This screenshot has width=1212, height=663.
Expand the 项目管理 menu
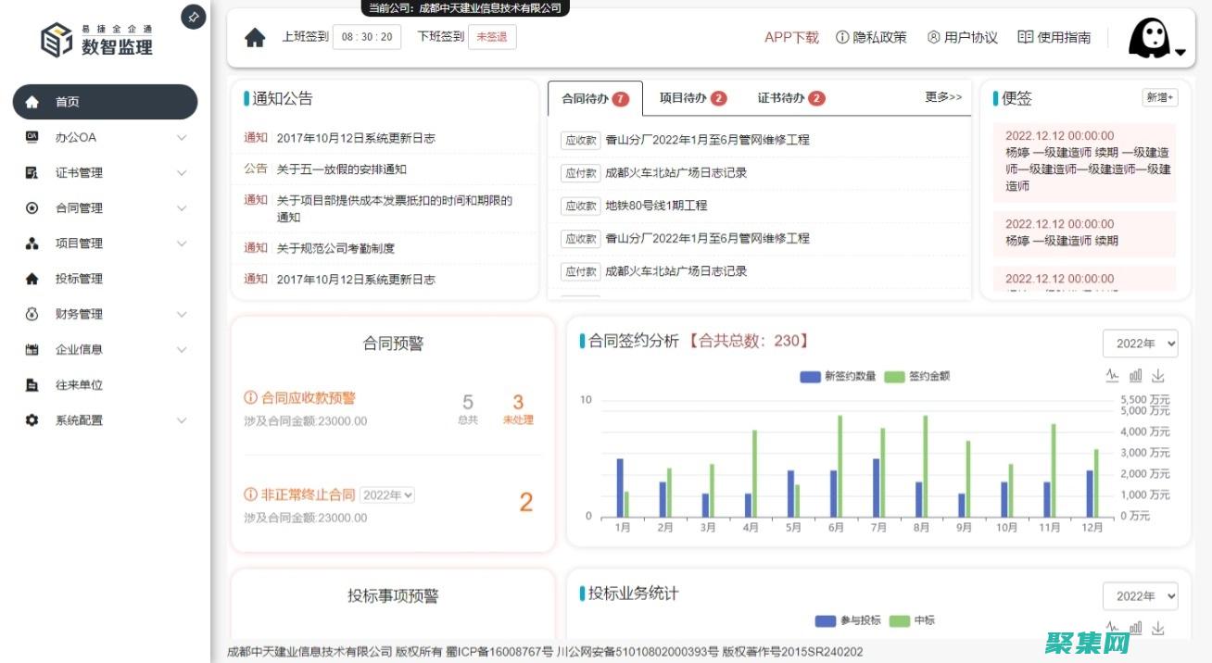pos(182,244)
